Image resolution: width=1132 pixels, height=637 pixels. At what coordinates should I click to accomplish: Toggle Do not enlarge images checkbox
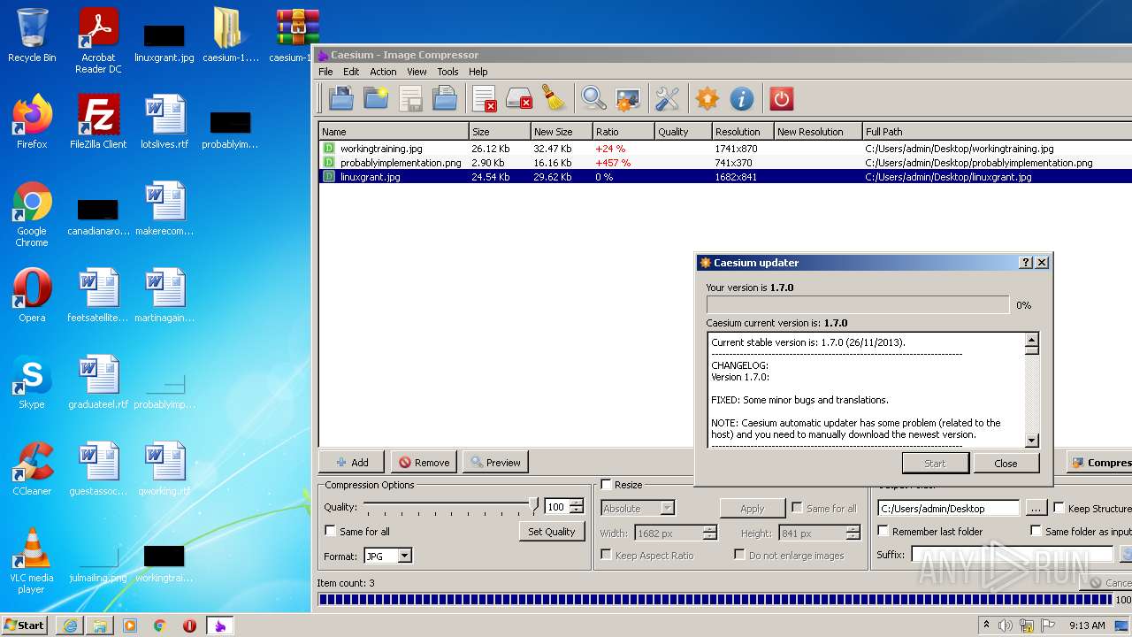(x=739, y=555)
